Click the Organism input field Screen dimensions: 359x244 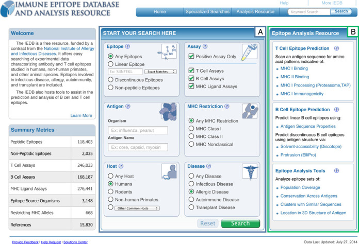tap(138, 130)
